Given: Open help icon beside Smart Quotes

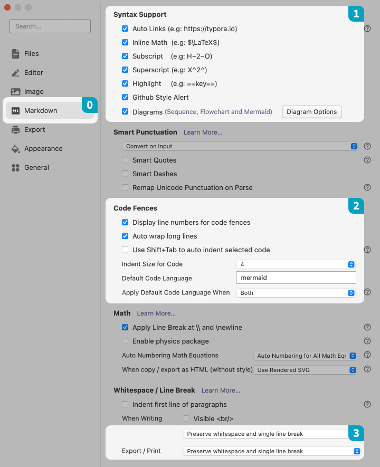Looking at the screenshot, I should pos(367,160).
